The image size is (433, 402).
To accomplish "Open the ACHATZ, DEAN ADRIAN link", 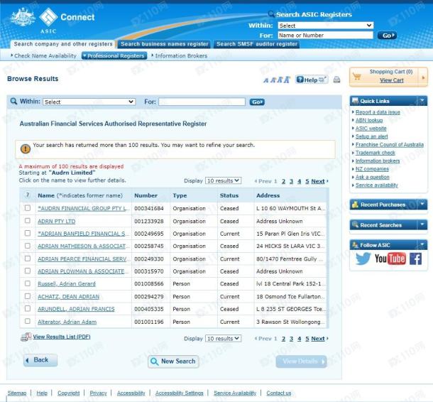I will pos(67,297).
